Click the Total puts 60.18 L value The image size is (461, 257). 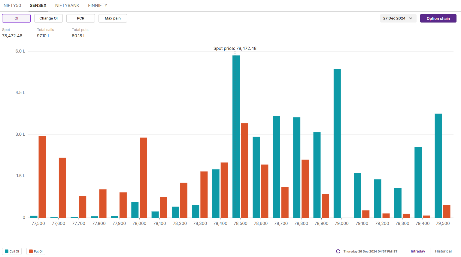(79, 36)
